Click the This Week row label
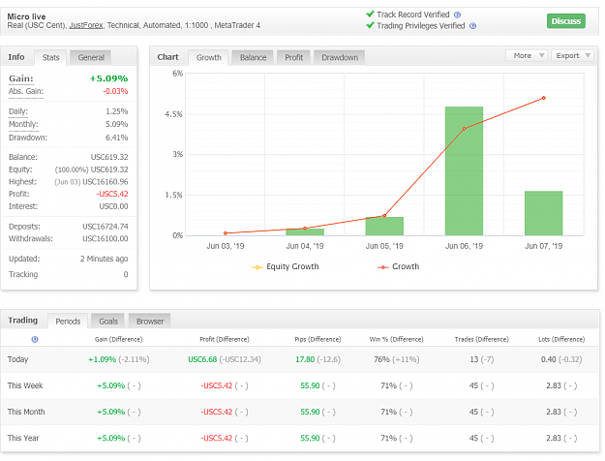Screen dimensions: 605x461 pos(25,385)
